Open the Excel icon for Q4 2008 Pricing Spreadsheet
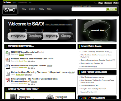 [8, 53]
